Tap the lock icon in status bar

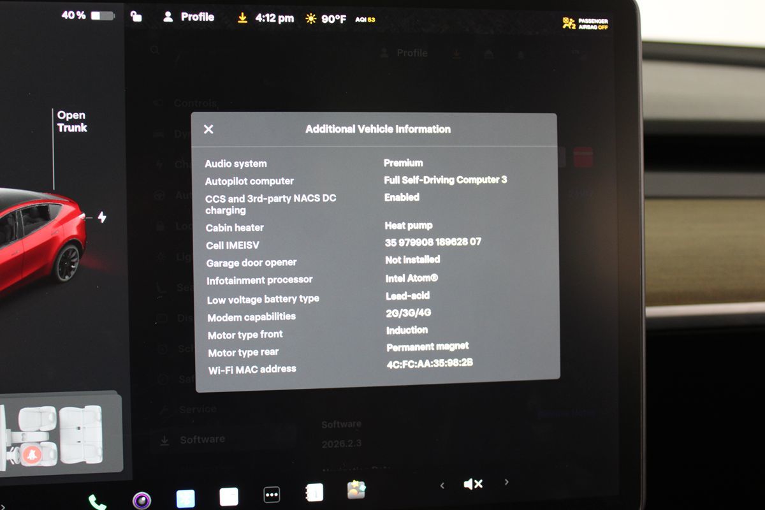tap(136, 16)
